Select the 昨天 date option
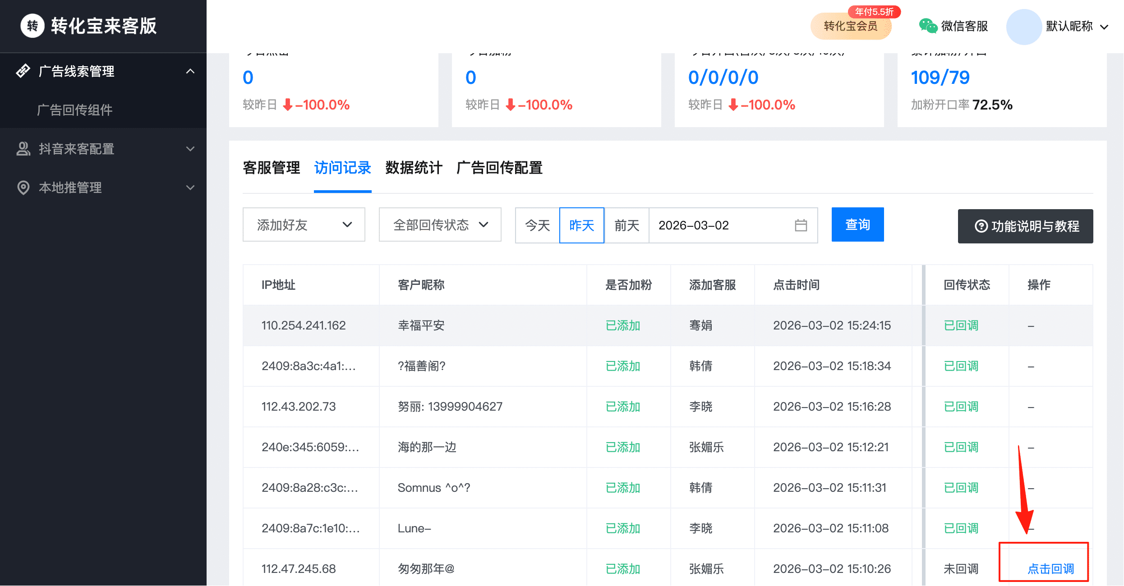Image resolution: width=1124 pixels, height=586 pixels. [581, 225]
